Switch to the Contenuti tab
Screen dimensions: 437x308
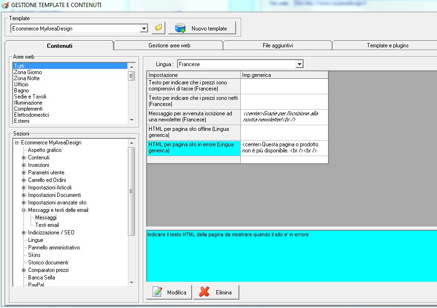point(59,46)
